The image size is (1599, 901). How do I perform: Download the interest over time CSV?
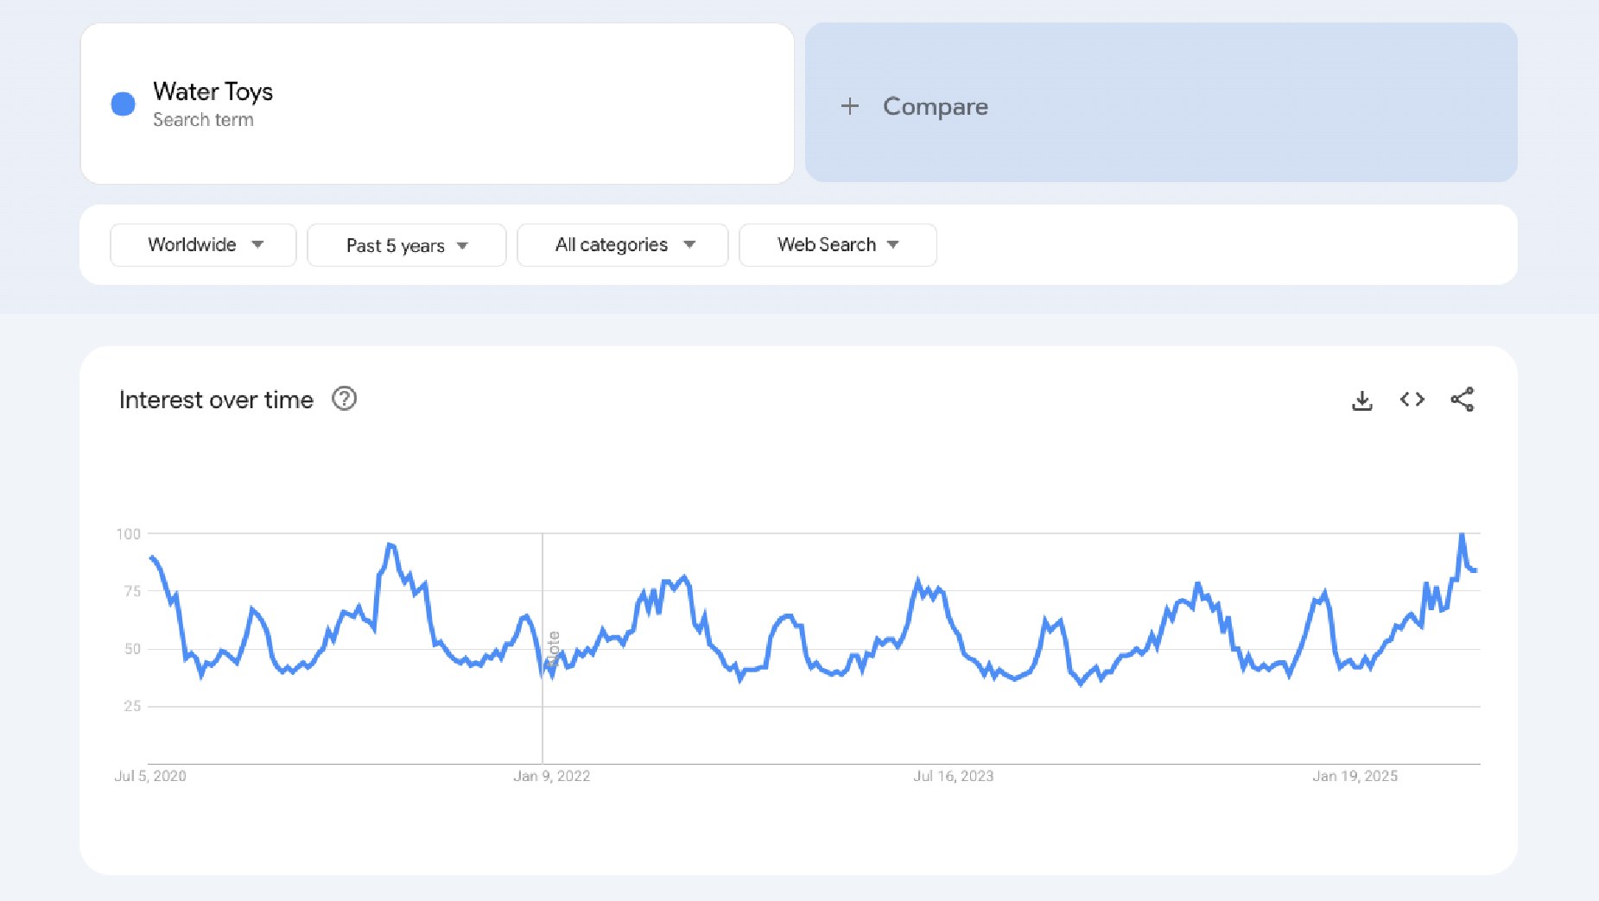pyautogui.click(x=1362, y=400)
